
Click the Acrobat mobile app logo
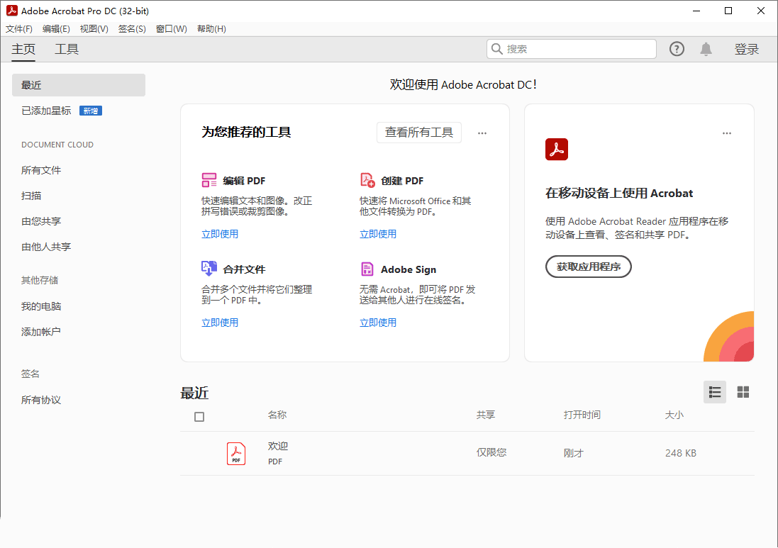coord(557,150)
